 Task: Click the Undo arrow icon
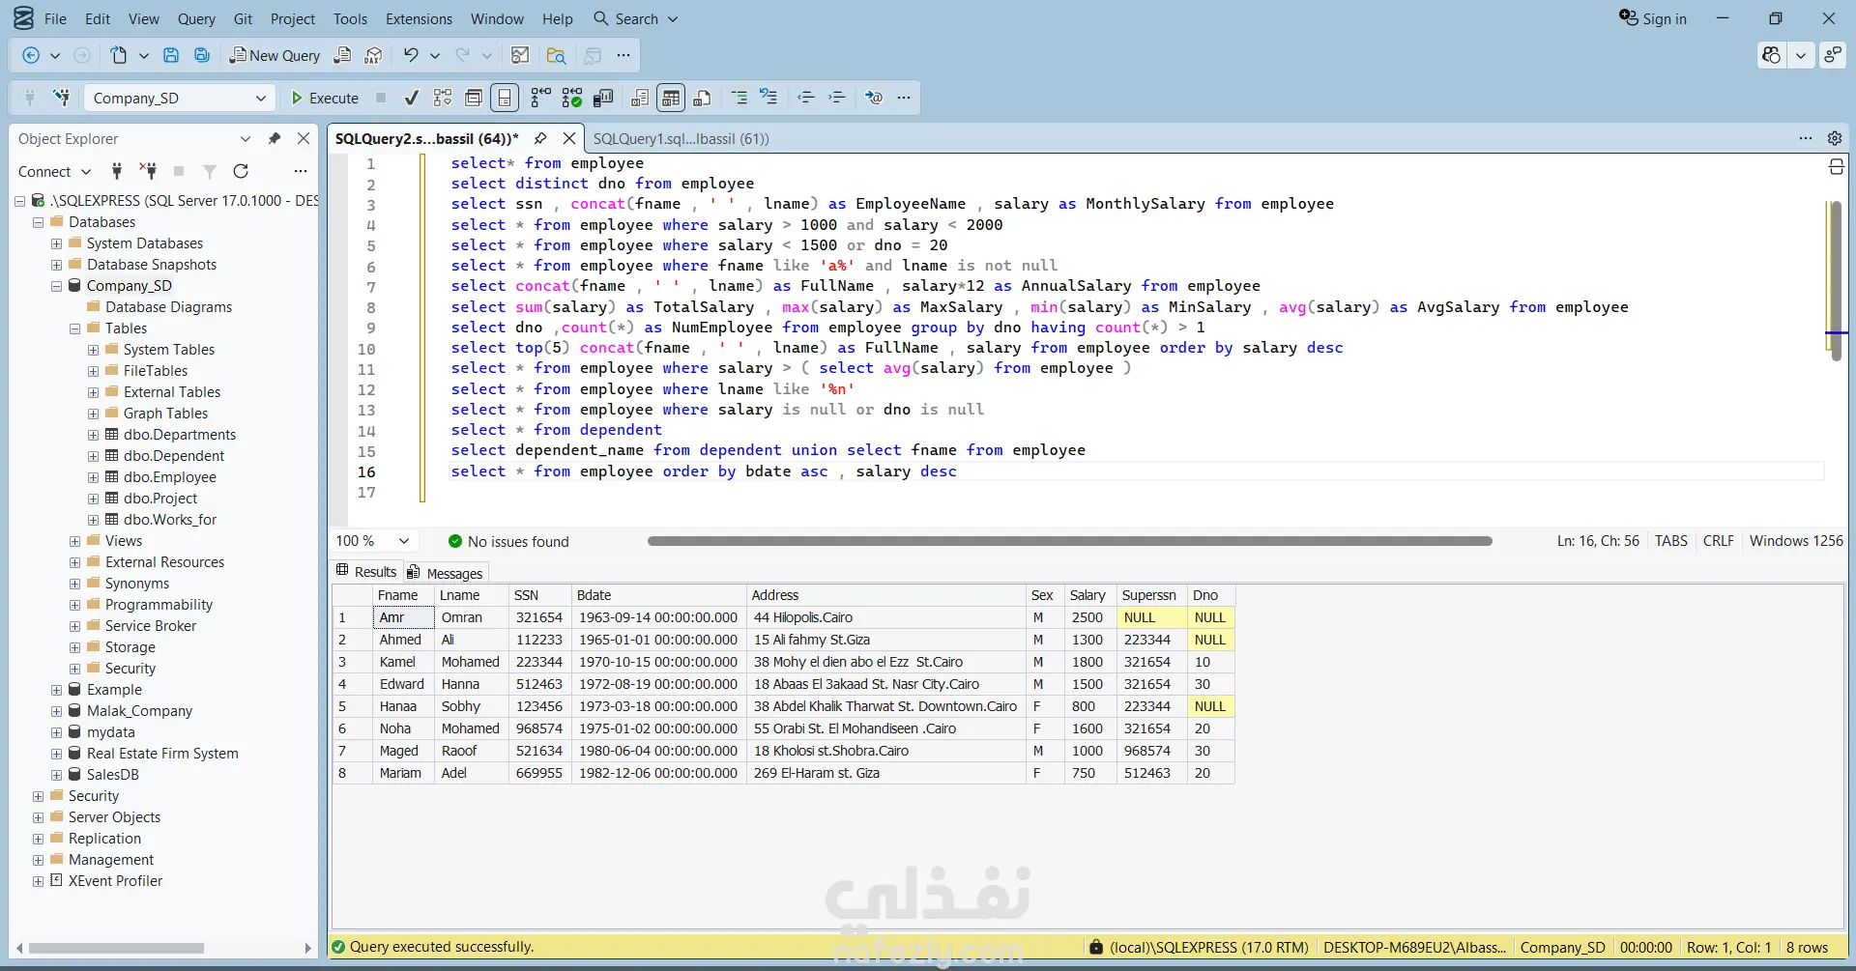click(x=411, y=56)
